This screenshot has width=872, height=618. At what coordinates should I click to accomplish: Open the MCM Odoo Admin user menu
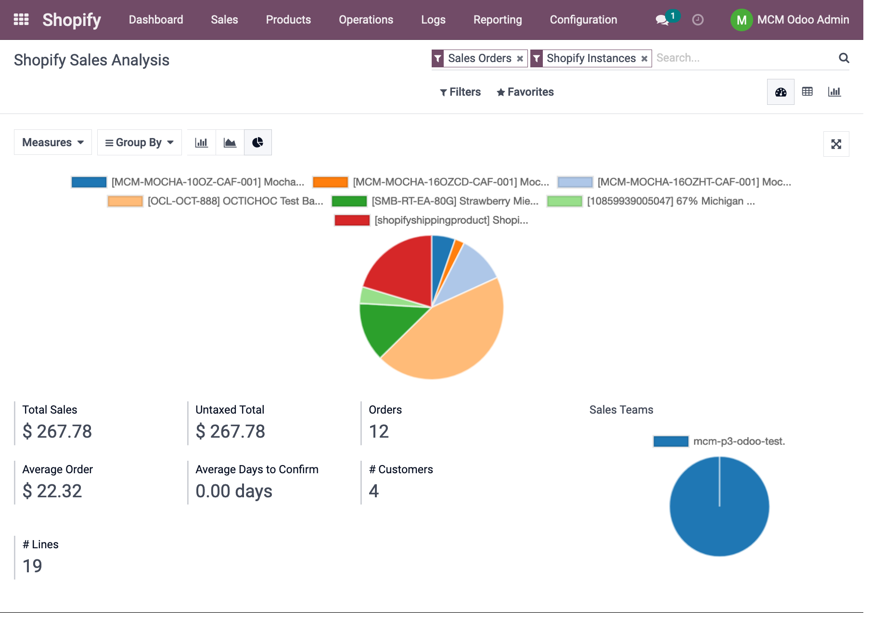(790, 20)
